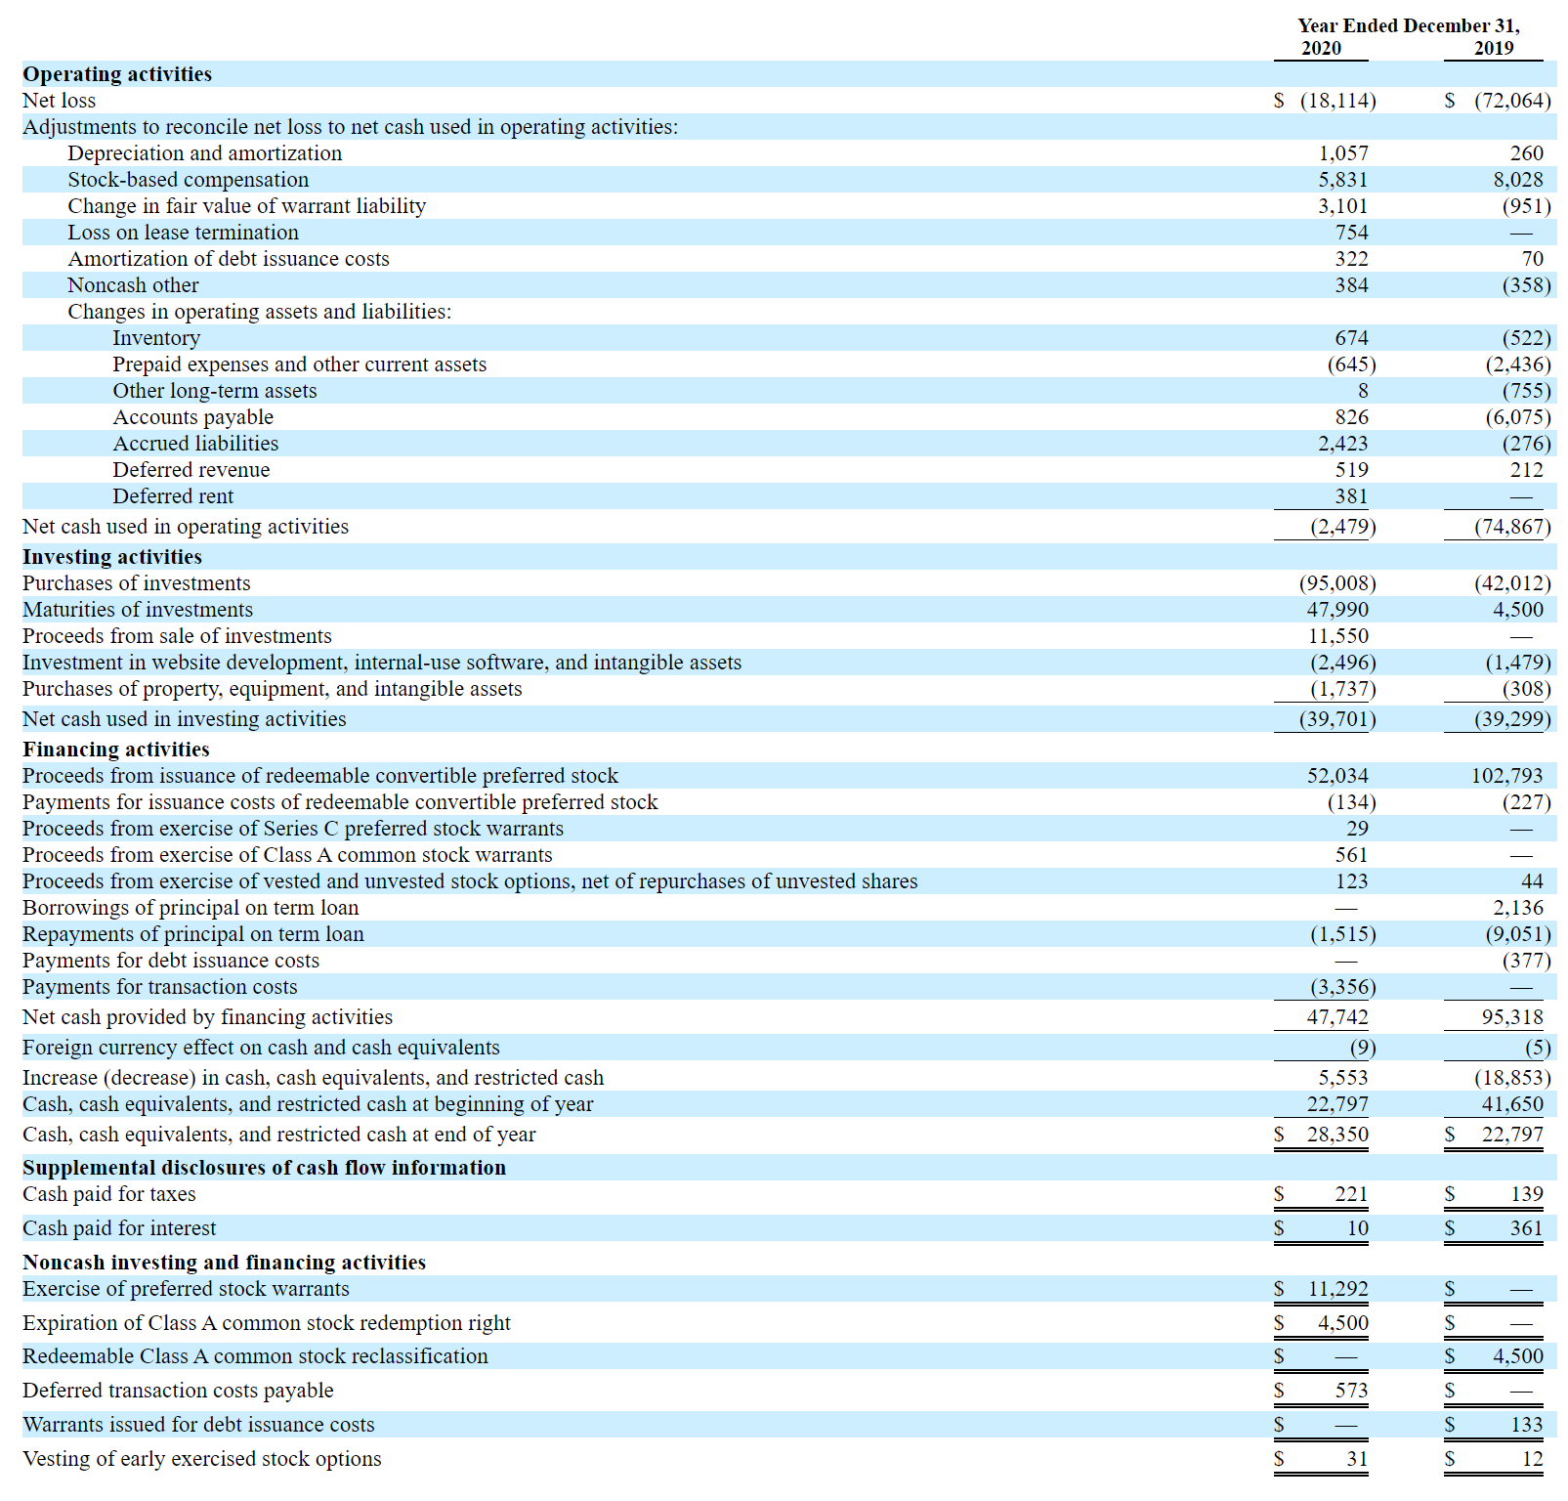Click the 'Other long-term assets' label
Viewport: 1568px width, 1501px height.
pos(215,391)
